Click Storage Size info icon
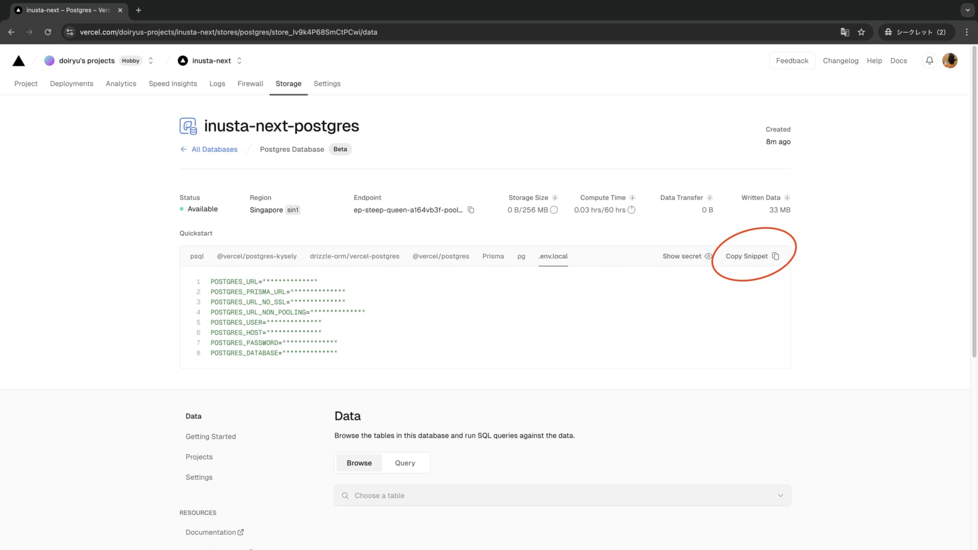 click(x=555, y=198)
